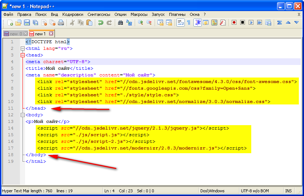Open the Replace dialog icon
The image size is (304, 196).
129,23
